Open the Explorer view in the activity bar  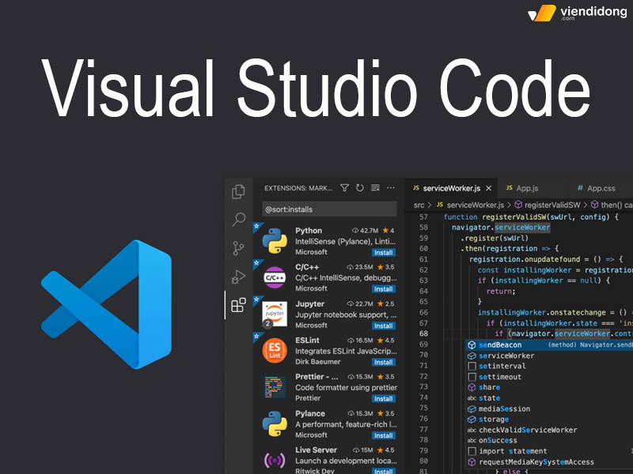240,192
